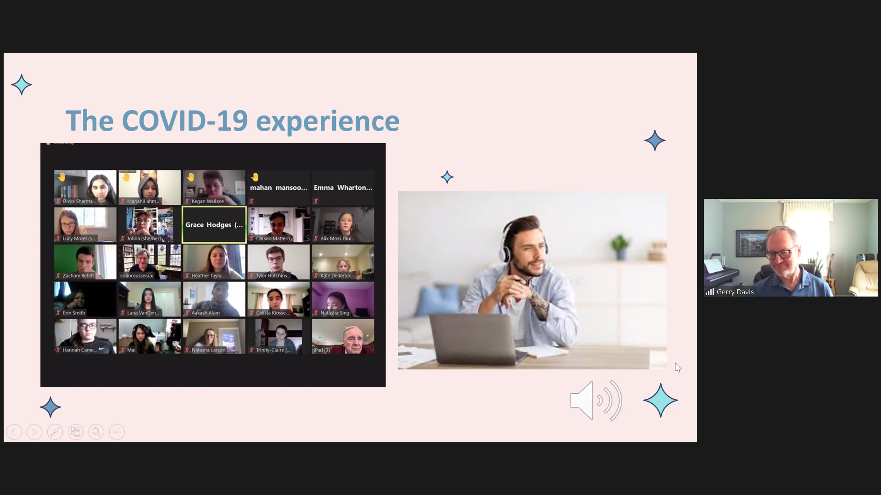Click Gerry Davis signal strength bars icon

tap(710, 291)
